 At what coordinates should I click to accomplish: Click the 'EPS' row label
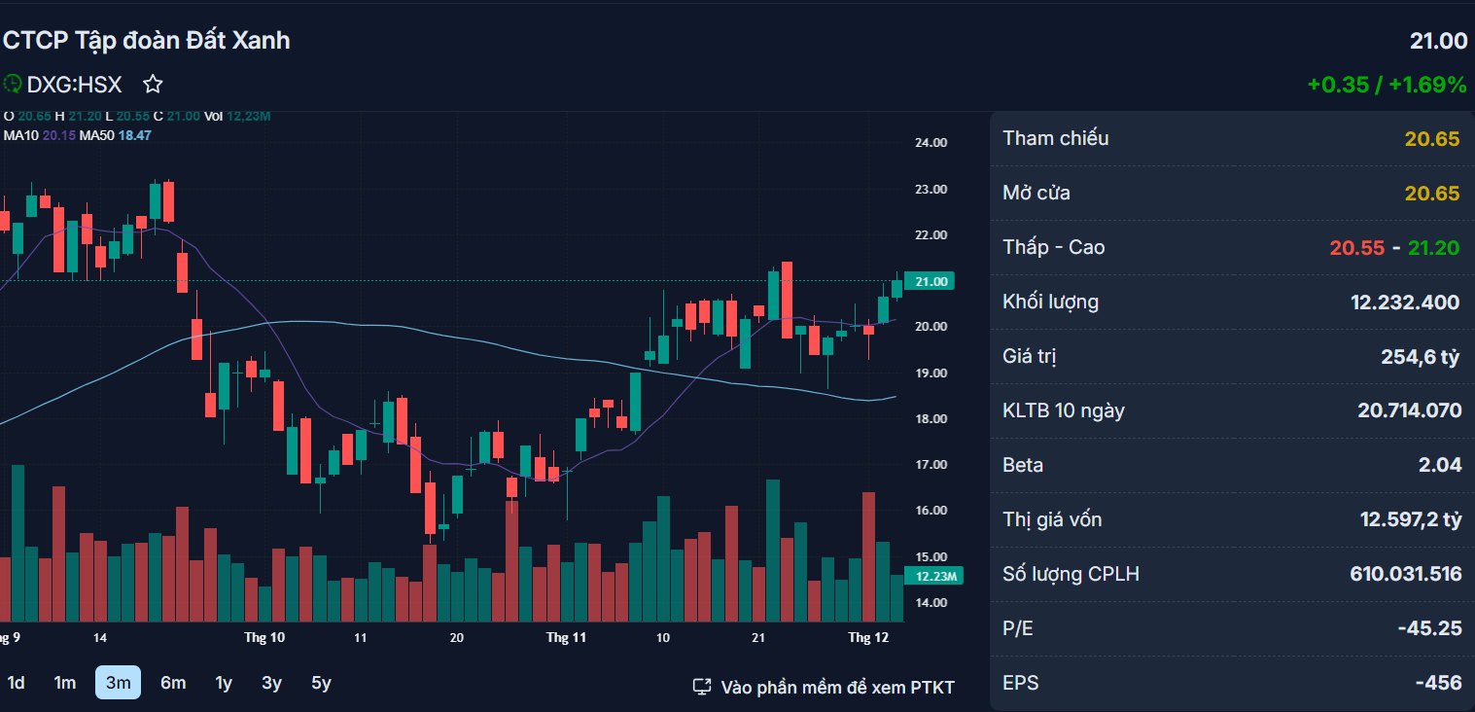(x=1021, y=683)
